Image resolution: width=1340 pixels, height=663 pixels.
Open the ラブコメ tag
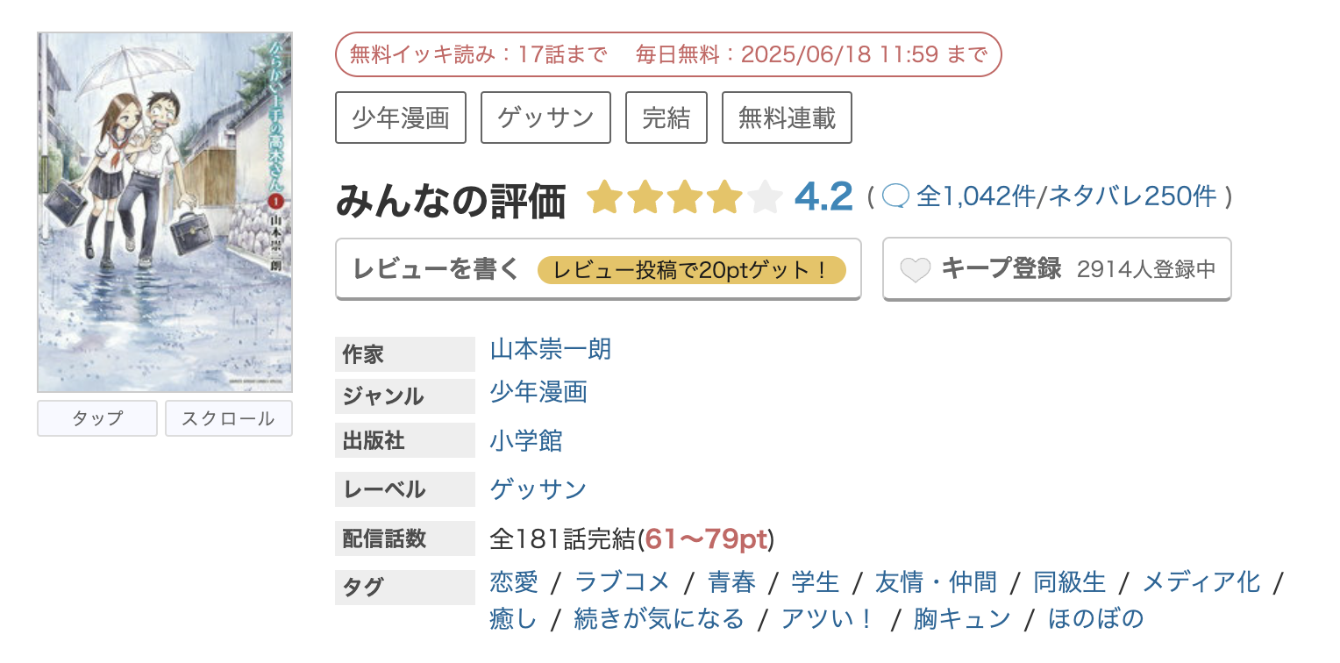[622, 581]
